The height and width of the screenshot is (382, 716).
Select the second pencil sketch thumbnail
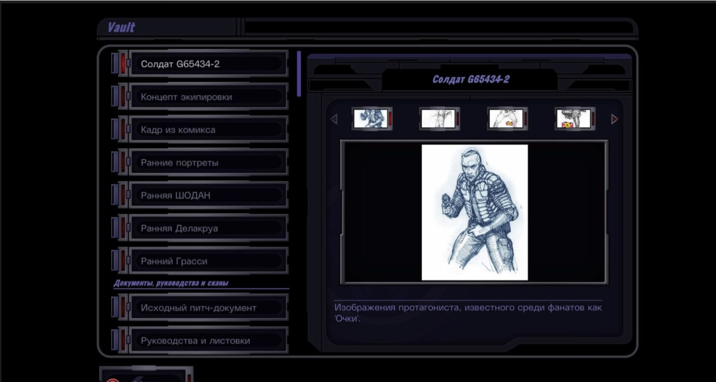point(439,118)
